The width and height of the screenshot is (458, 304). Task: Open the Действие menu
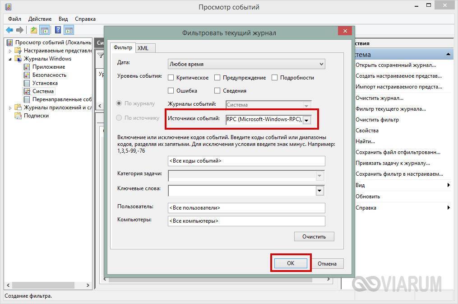point(40,19)
